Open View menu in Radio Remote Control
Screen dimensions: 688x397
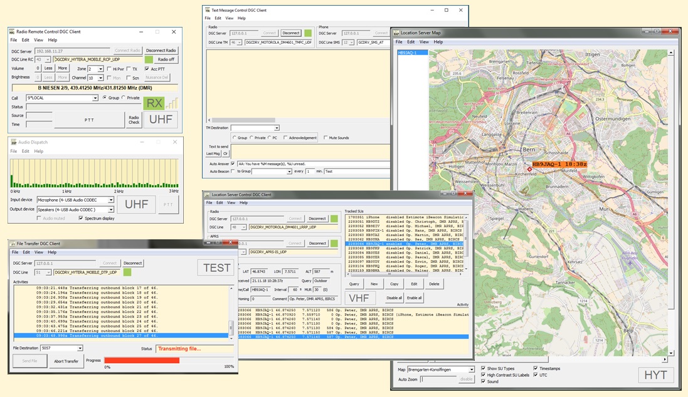coord(38,40)
